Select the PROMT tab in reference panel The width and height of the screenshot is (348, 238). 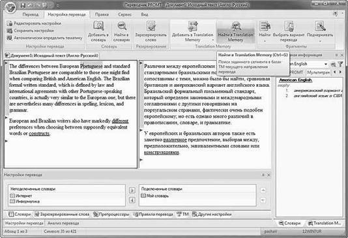(297, 72)
